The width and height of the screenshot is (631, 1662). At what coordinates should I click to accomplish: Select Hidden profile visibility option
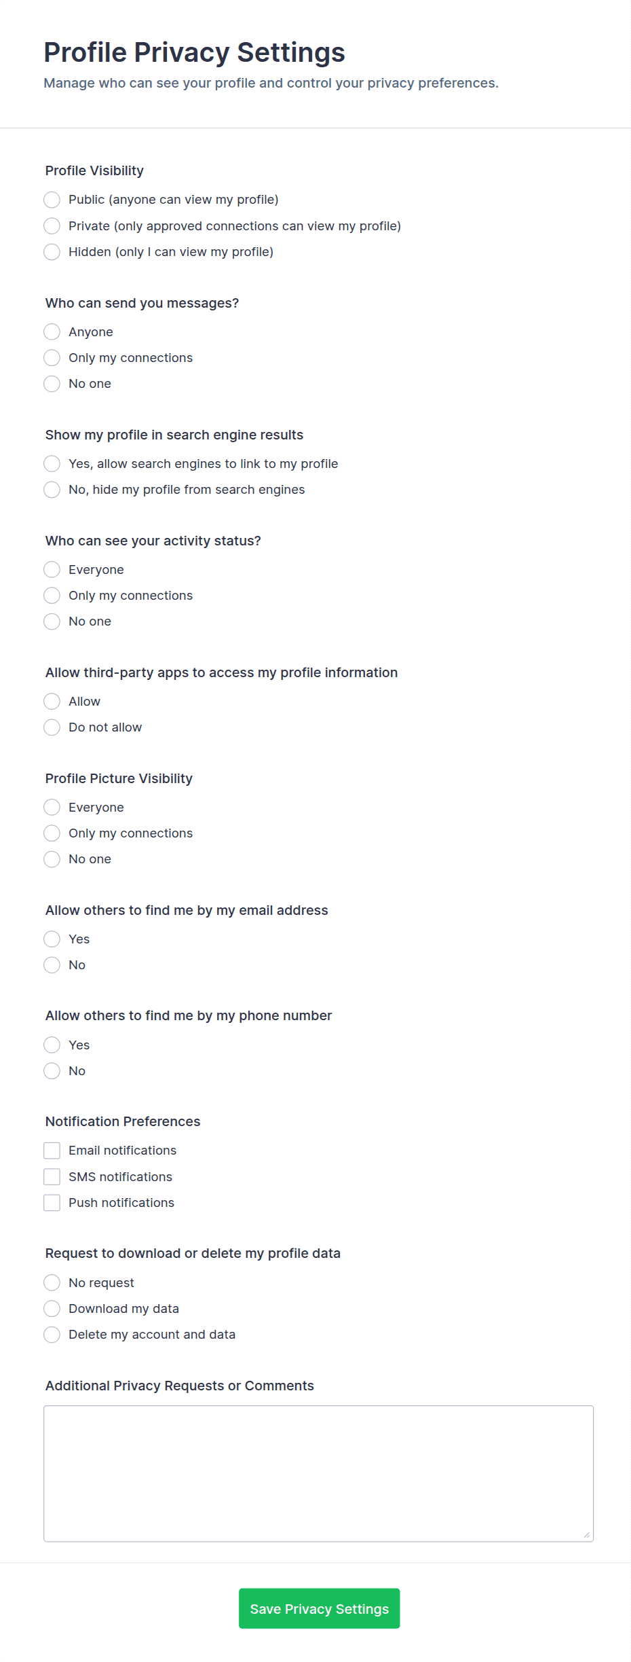(52, 252)
